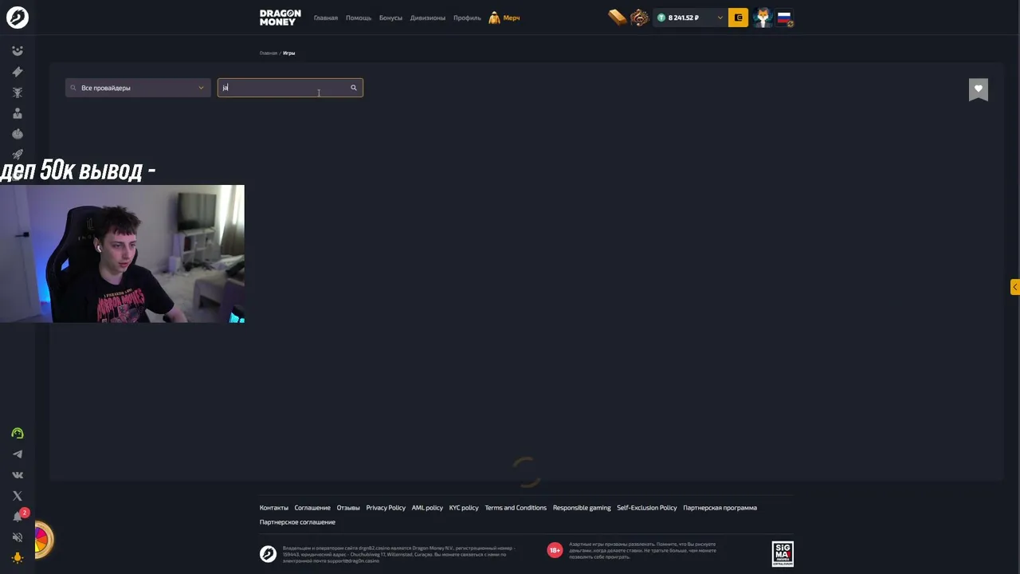The image size is (1020, 574).
Task: Open the 'Соглашение' footer link
Action: (x=312, y=508)
